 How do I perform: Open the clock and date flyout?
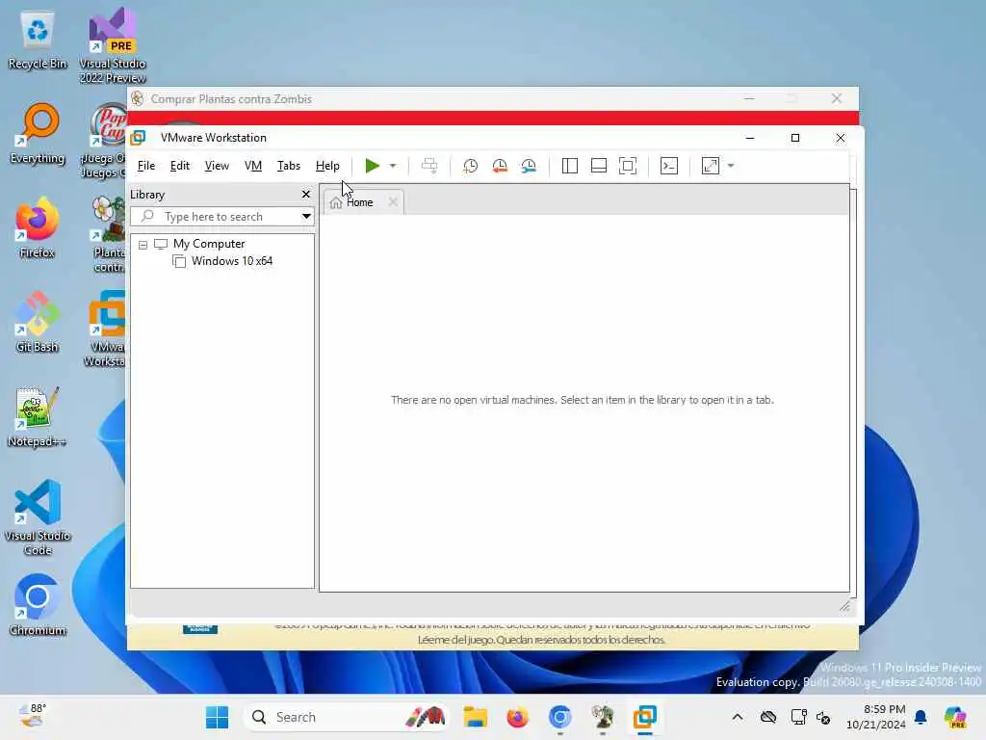point(876,717)
